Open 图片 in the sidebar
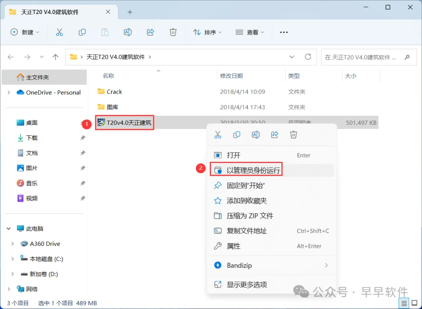 point(32,168)
